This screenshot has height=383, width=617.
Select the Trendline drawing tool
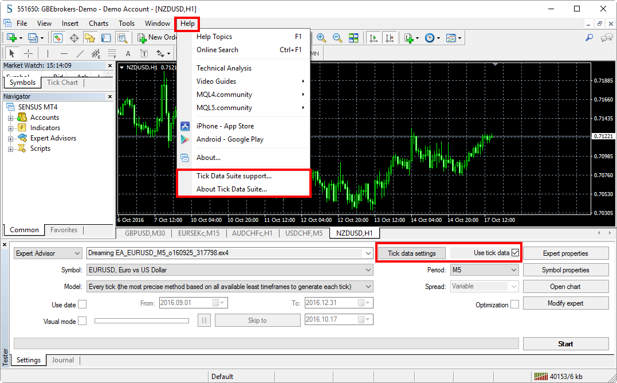tap(80, 53)
